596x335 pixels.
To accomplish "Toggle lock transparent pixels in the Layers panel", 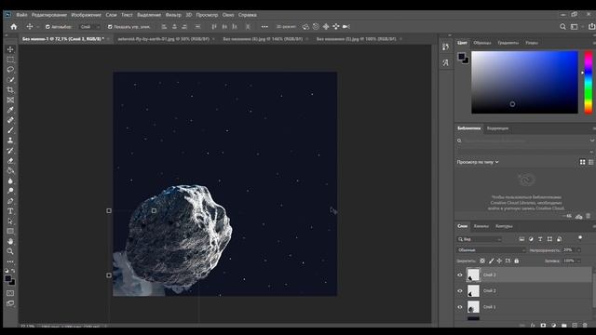I will pos(482,261).
